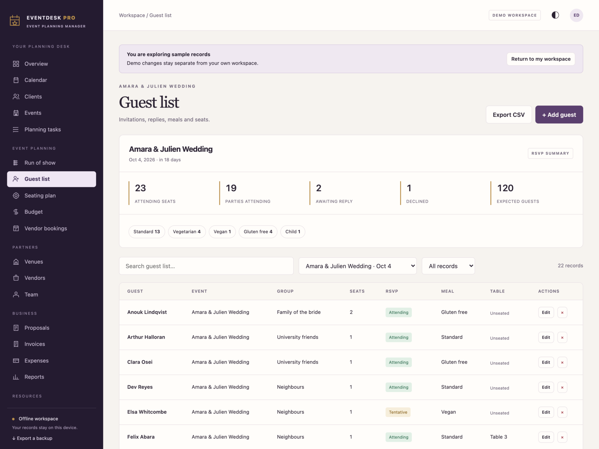Edit the Anouk Lindqvist guest row

[546, 312]
